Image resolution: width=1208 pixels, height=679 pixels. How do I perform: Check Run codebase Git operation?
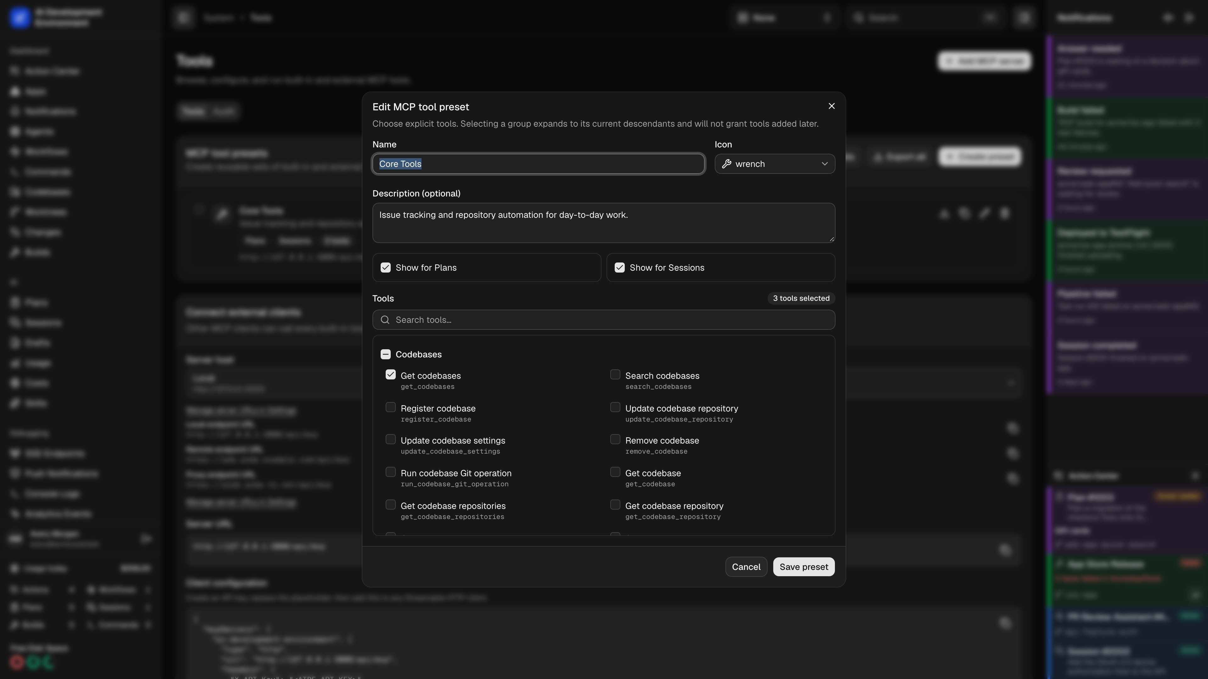[391, 472]
